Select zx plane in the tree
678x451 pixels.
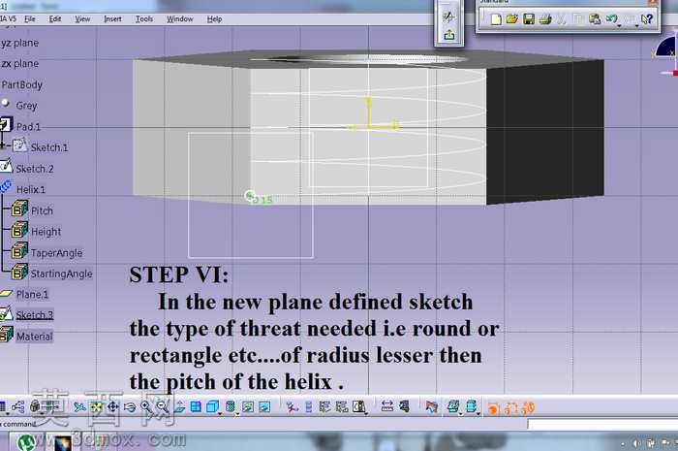20,64
